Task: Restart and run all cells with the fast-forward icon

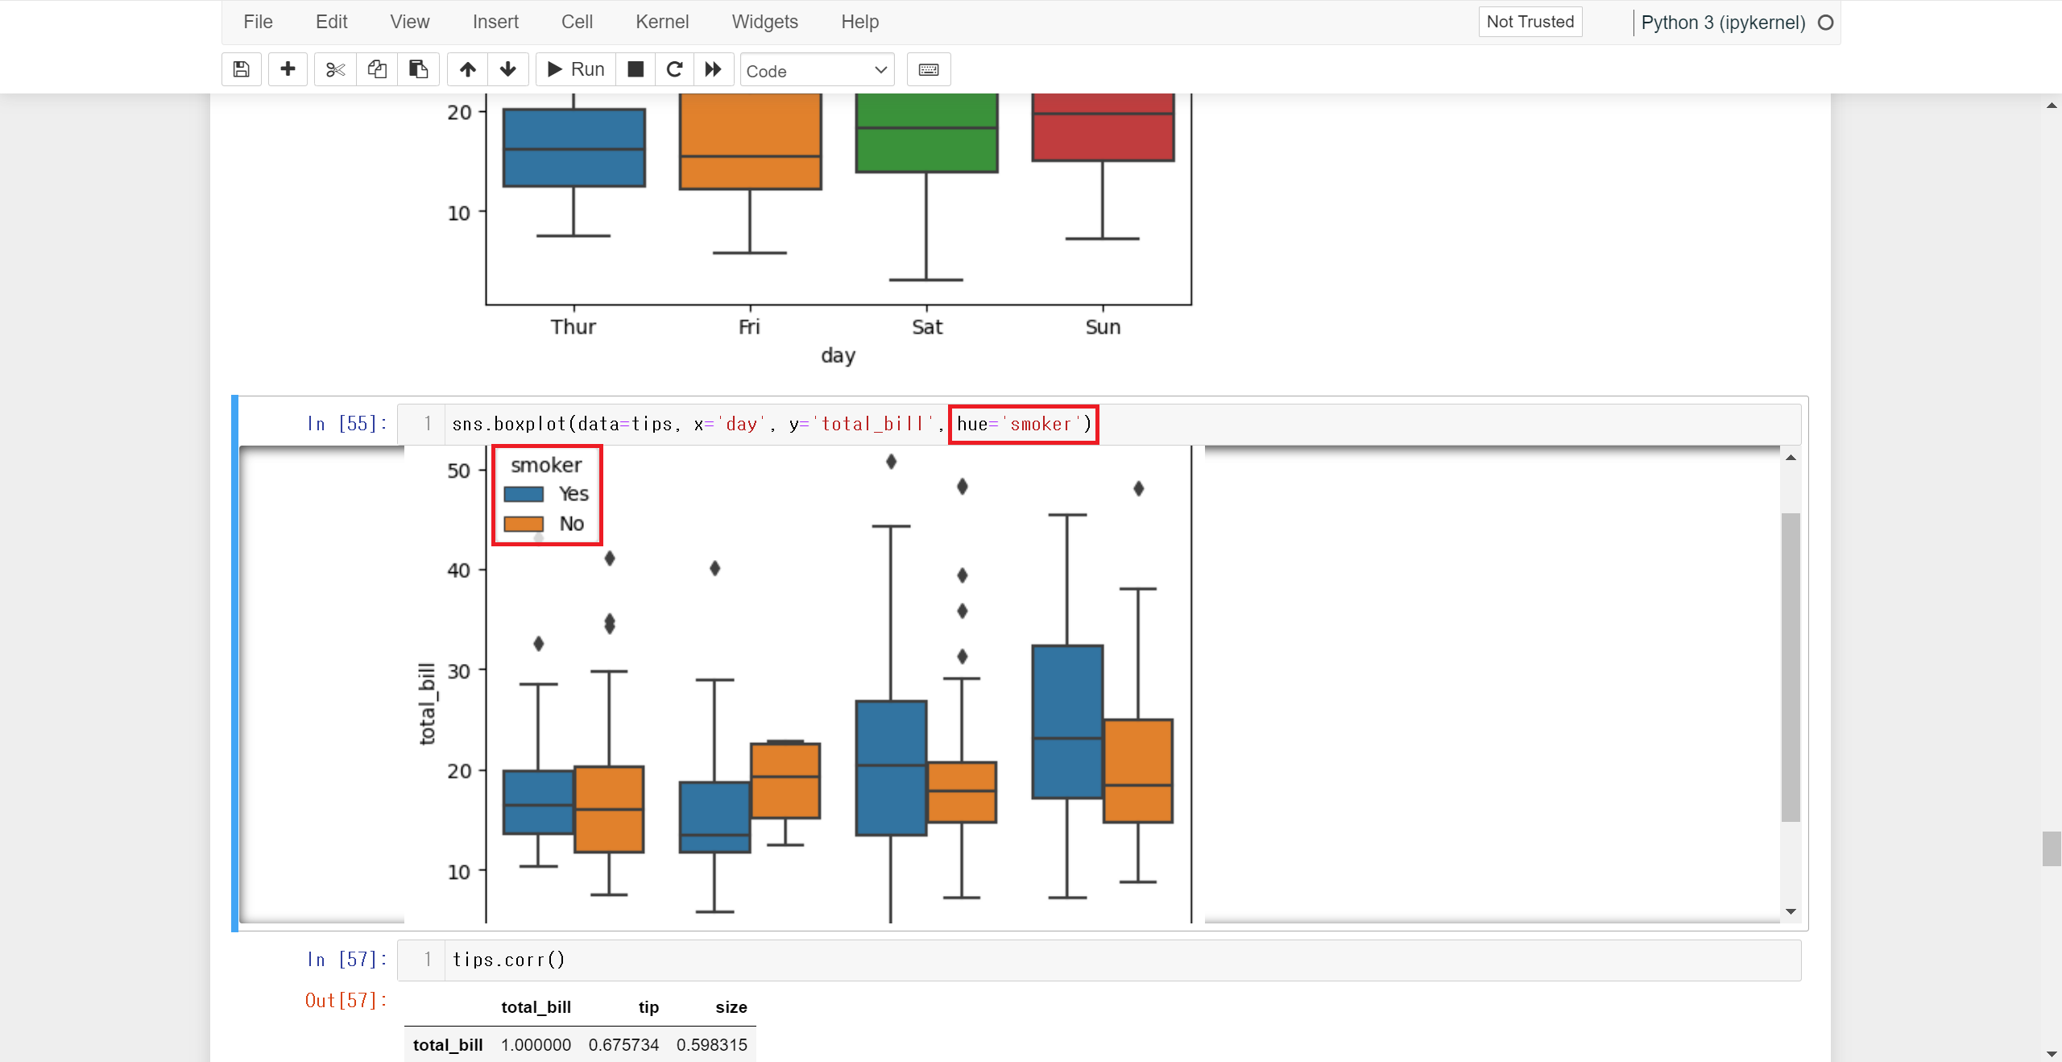Action: (714, 69)
